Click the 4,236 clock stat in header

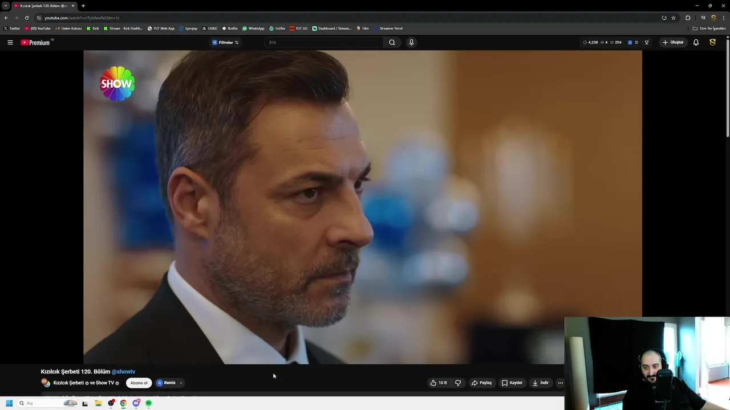point(590,42)
